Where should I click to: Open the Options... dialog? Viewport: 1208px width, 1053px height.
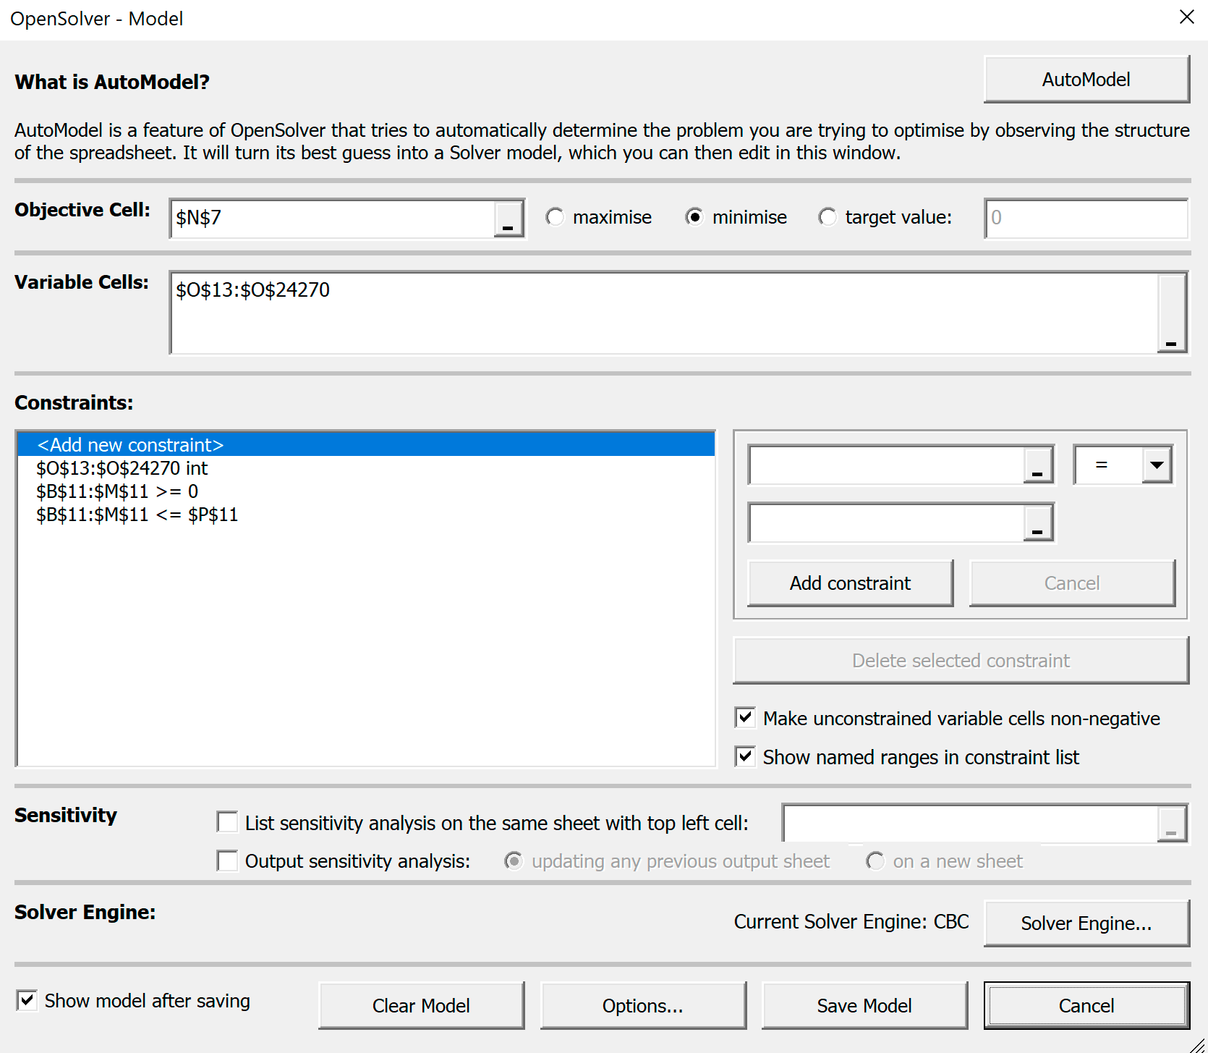[643, 1006]
